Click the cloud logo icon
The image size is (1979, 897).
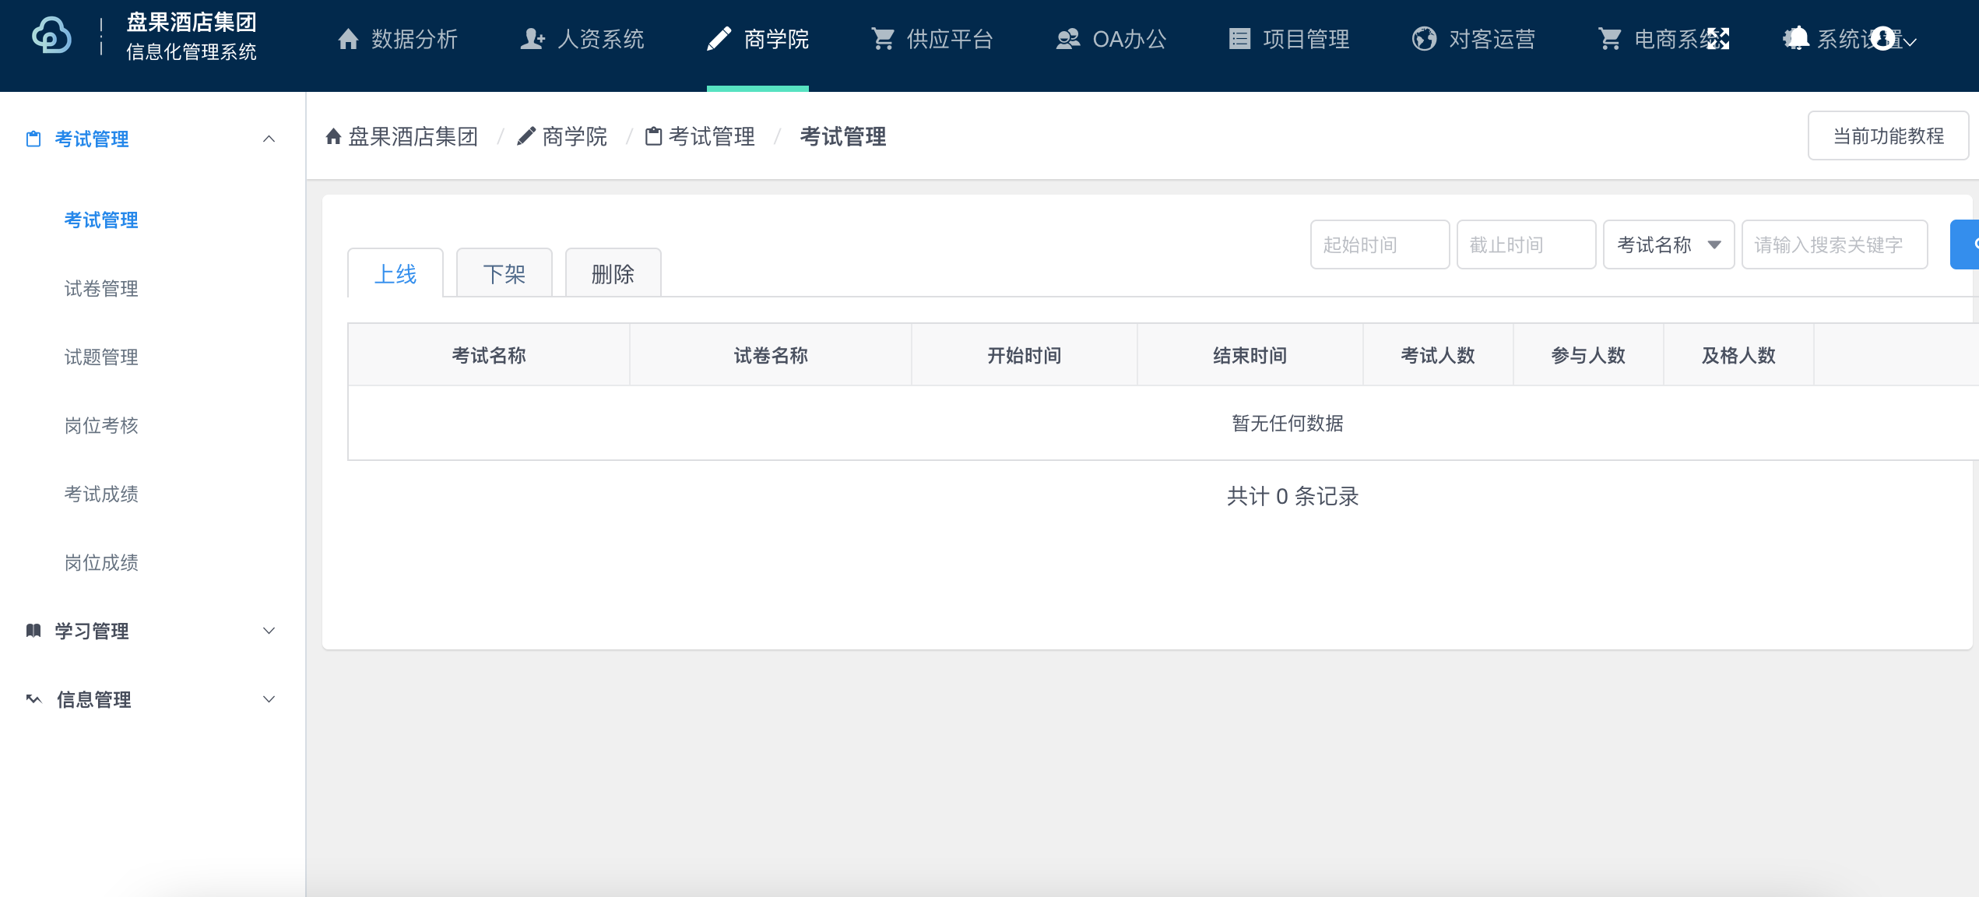coord(51,36)
